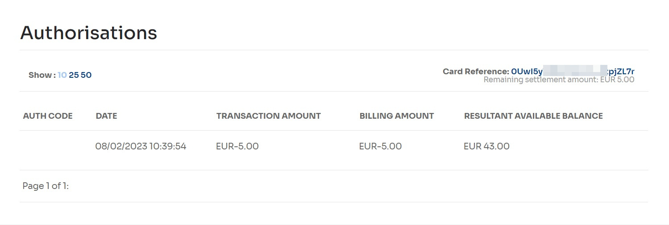Click the Card Reference label
669x225 pixels.
click(476, 71)
